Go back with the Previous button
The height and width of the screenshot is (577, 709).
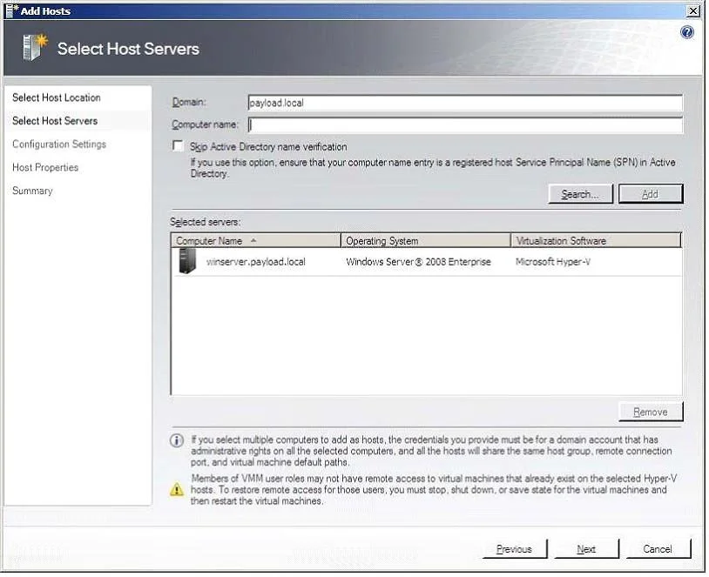click(x=514, y=549)
